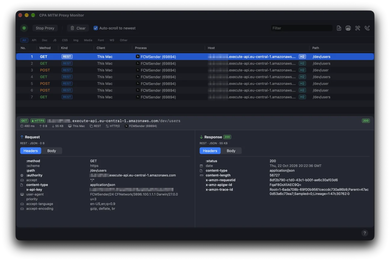
Task: Click the x-amzn-requestid header value
Action: tap(304, 180)
